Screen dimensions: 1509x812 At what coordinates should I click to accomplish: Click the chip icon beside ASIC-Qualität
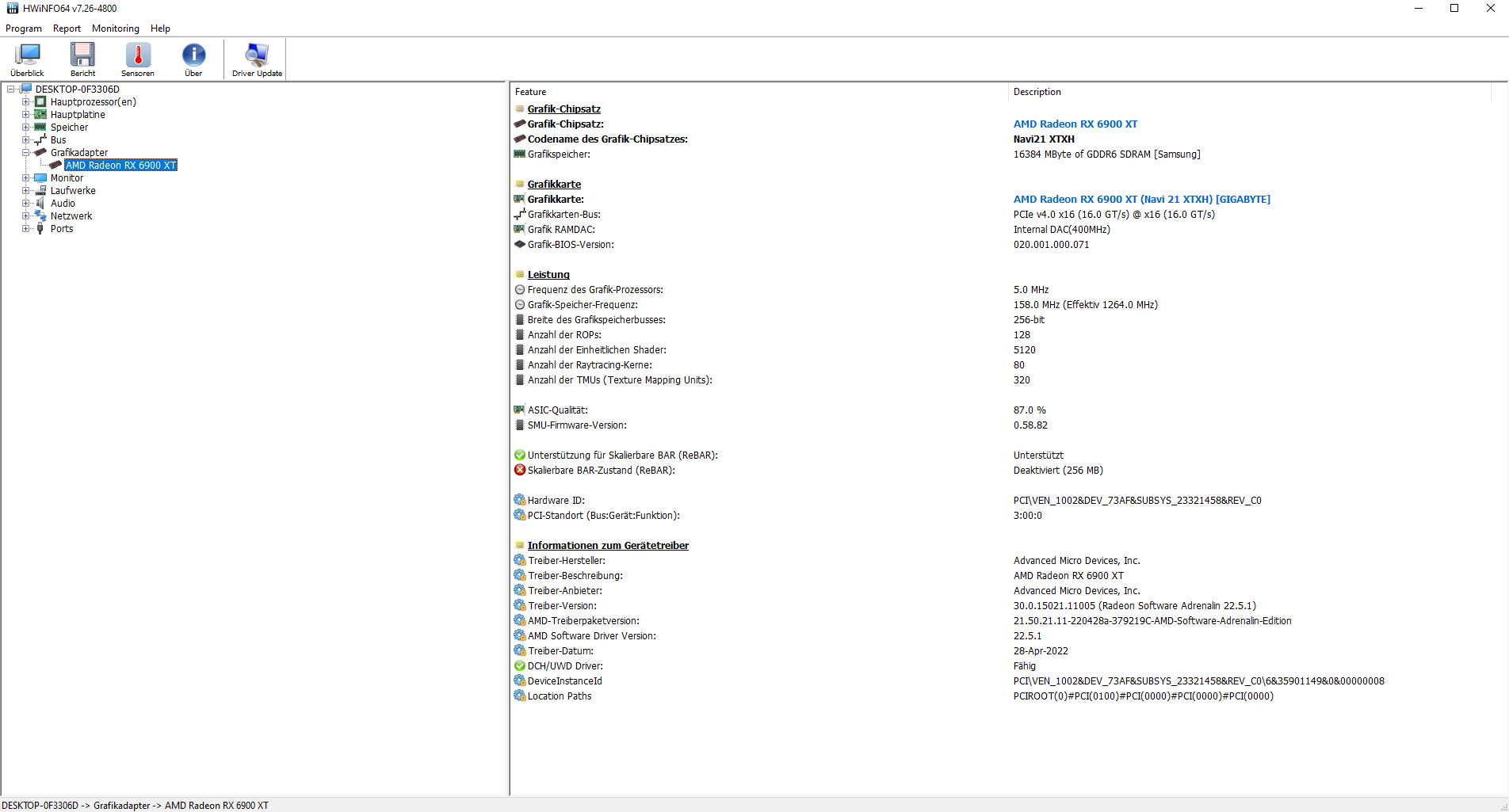coord(520,410)
